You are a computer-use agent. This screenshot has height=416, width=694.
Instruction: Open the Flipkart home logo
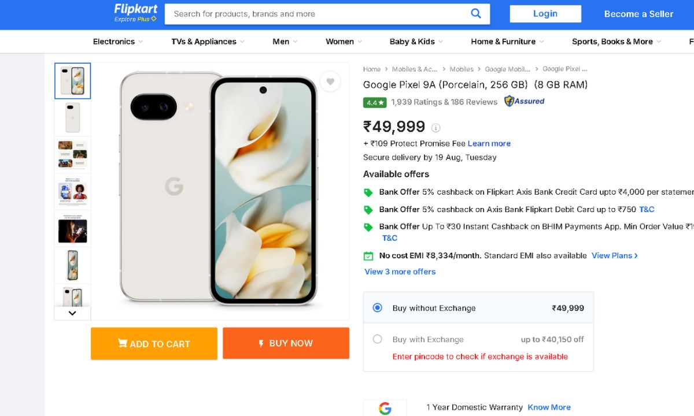coord(135,13)
